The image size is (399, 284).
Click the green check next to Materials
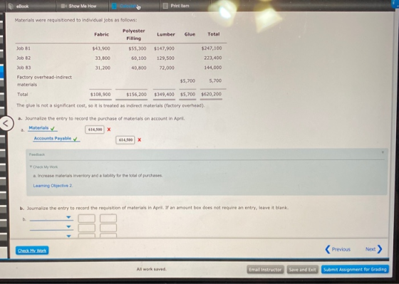[x=53, y=129]
